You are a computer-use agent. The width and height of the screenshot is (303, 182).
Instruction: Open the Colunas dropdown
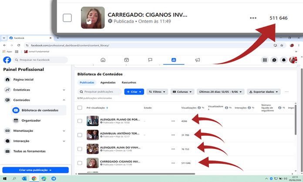click(182, 91)
